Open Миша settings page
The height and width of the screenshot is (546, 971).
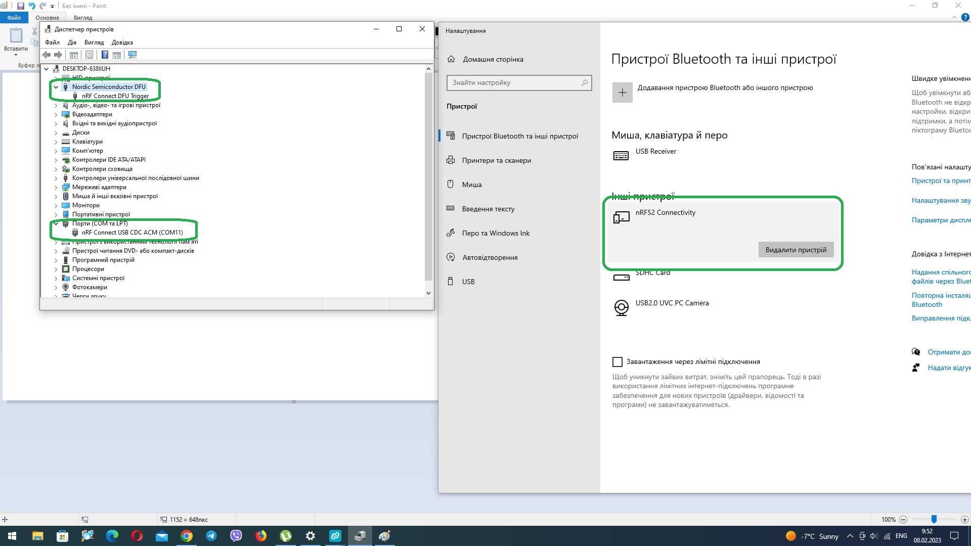(472, 185)
